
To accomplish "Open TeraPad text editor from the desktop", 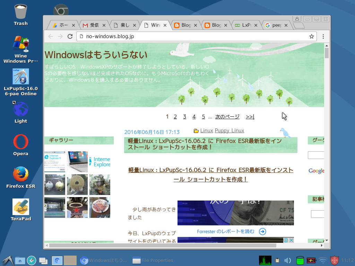I will [20, 207].
